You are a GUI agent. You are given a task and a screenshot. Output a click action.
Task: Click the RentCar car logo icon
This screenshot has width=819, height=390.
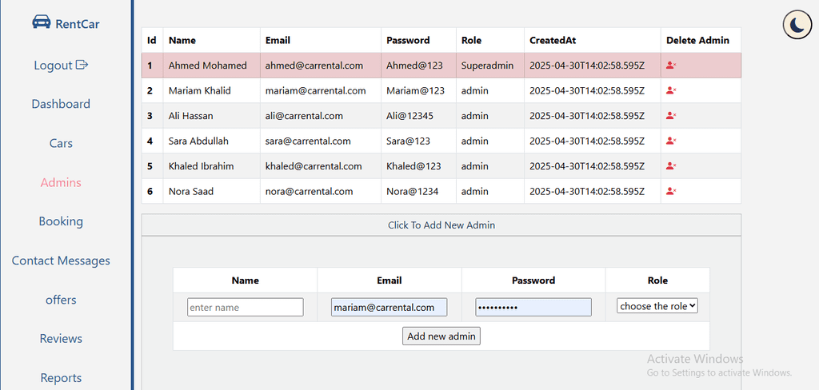(42, 22)
